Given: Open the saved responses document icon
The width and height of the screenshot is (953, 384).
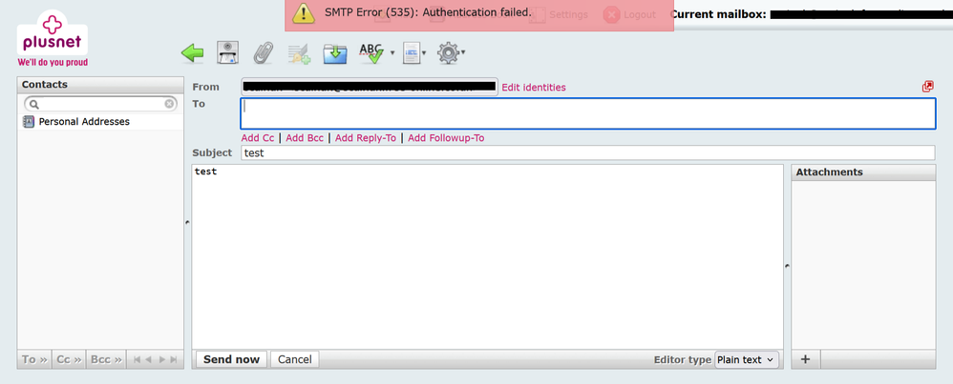Looking at the screenshot, I should coord(411,53).
